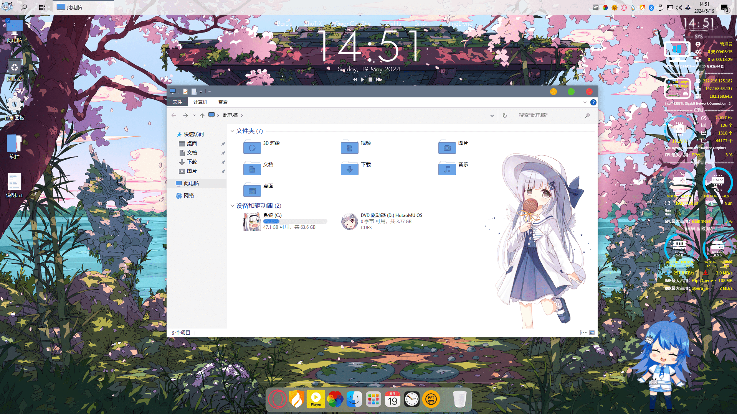Launch the orange flame shield app in dock
This screenshot has height=414, width=737.
[296, 399]
